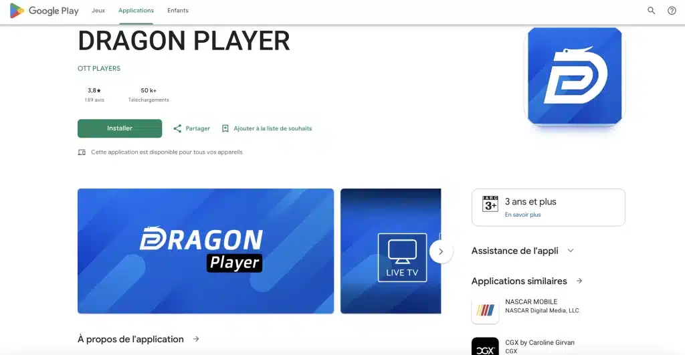Click the device availability message text
This screenshot has height=355, width=685.
coord(167,152)
